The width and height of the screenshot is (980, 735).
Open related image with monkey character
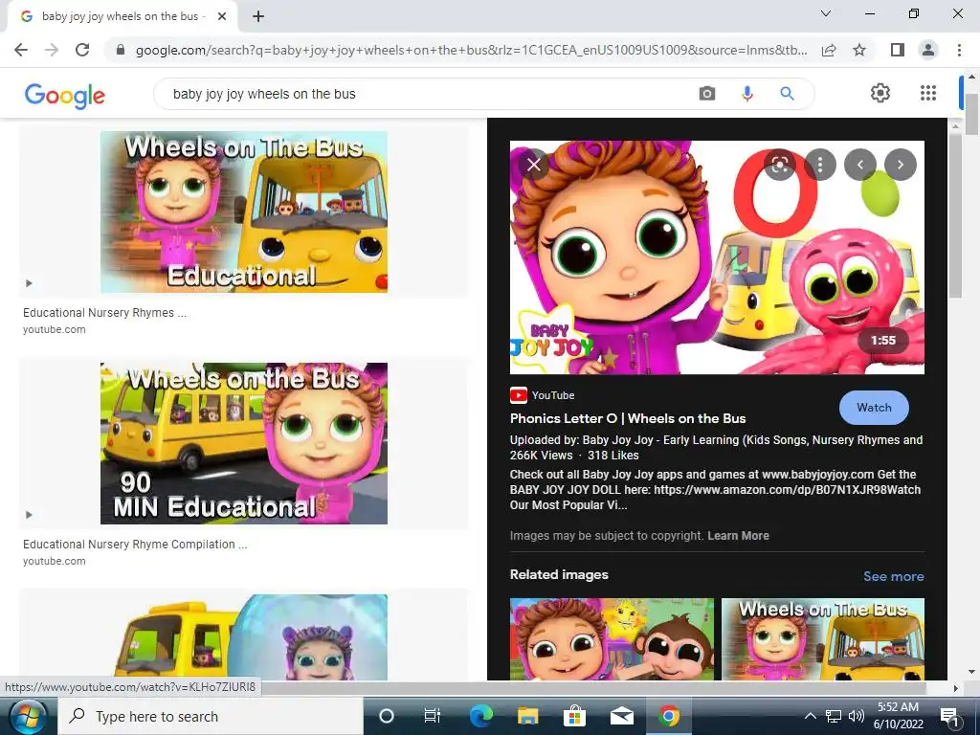pos(612,638)
